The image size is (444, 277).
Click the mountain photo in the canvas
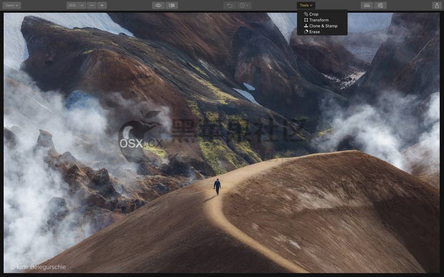click(221, 142)
